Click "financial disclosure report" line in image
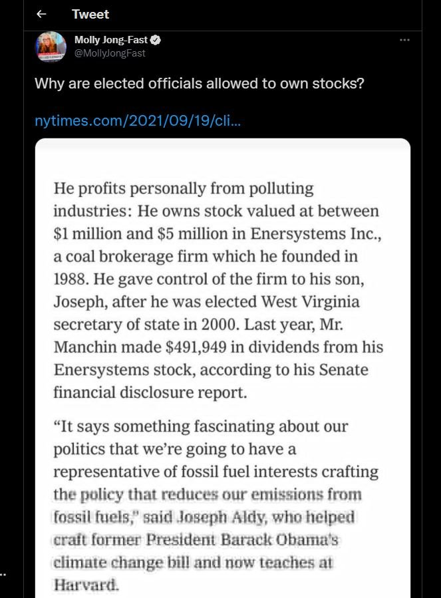441x598 pixels. pos(150,392)
